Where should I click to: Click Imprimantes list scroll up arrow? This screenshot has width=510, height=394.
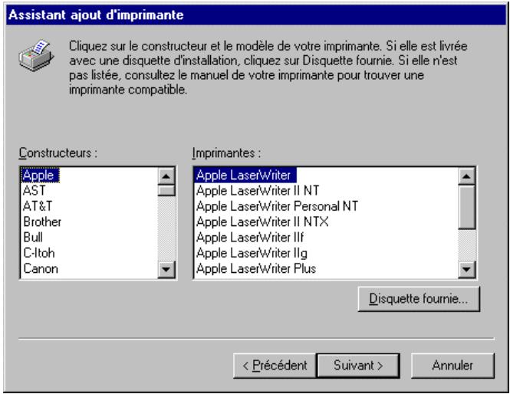click(467, 176)
